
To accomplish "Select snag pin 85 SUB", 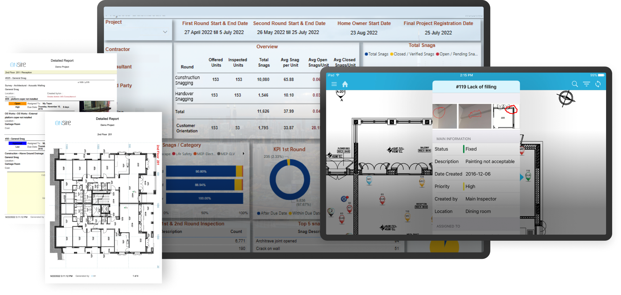I will click(x=382, y=200).
